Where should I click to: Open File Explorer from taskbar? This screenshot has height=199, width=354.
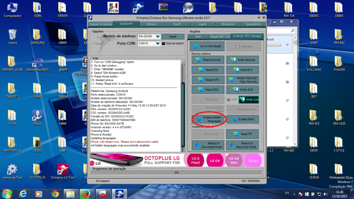(x=70, y=194)
